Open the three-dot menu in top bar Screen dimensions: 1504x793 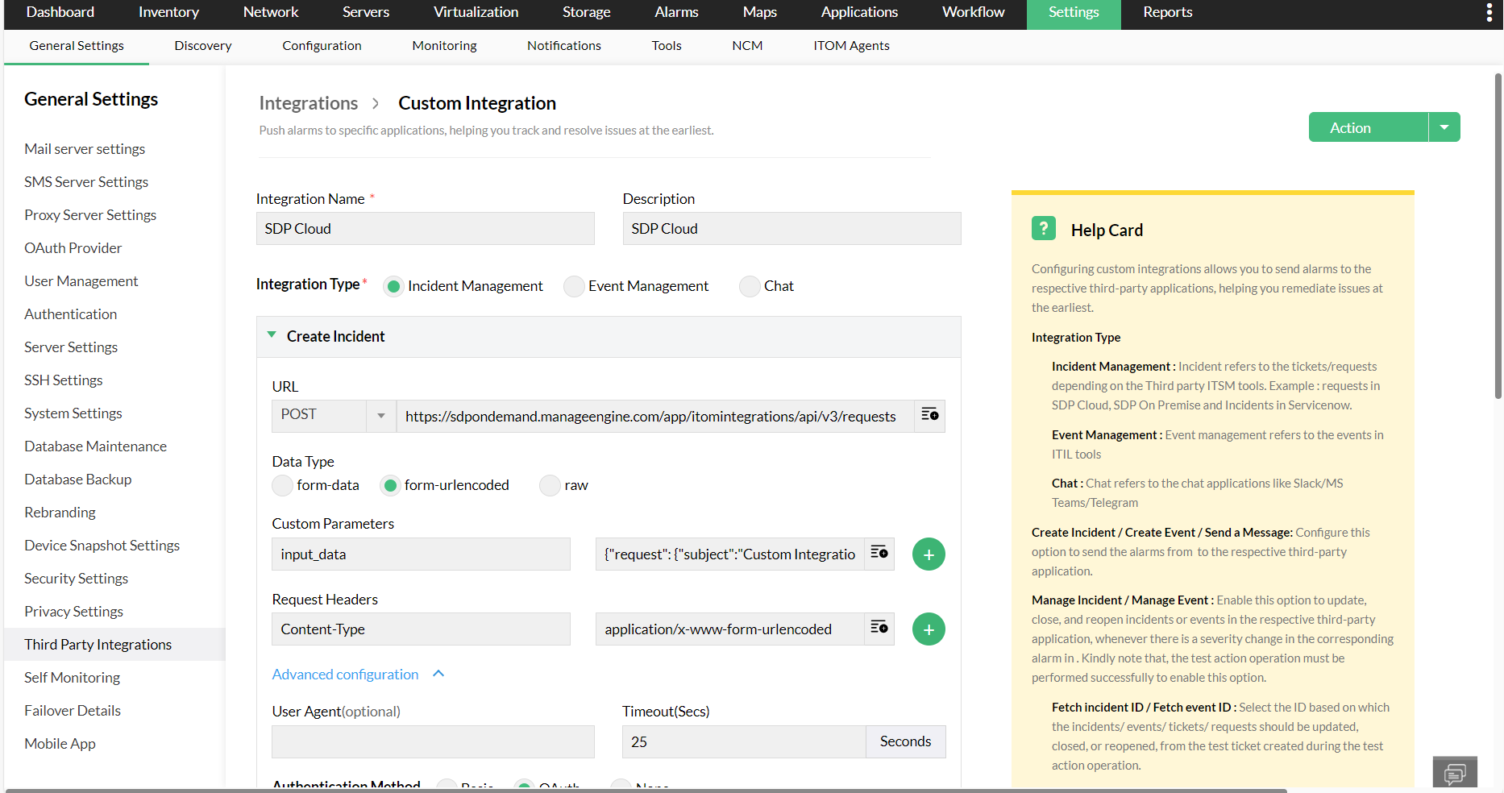[1489, 12]
